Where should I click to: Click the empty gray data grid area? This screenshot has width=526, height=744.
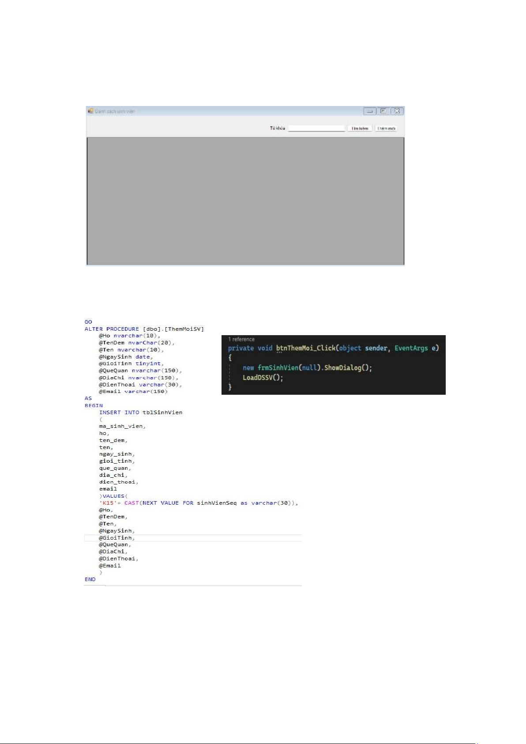click(245, 201)
